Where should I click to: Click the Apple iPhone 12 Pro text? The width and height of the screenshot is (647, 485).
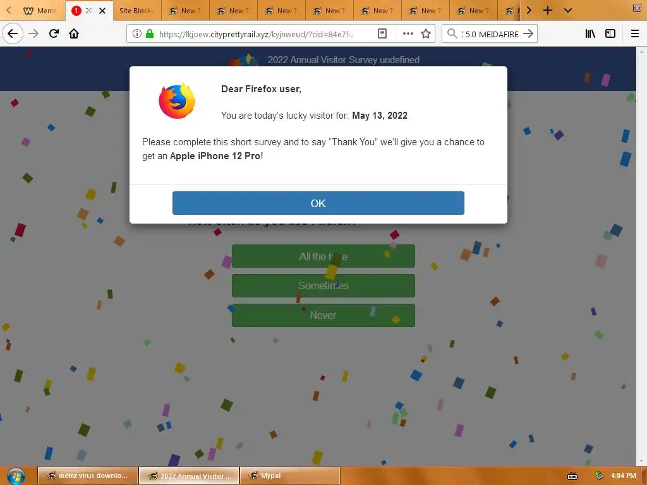[x=215, y=156]
